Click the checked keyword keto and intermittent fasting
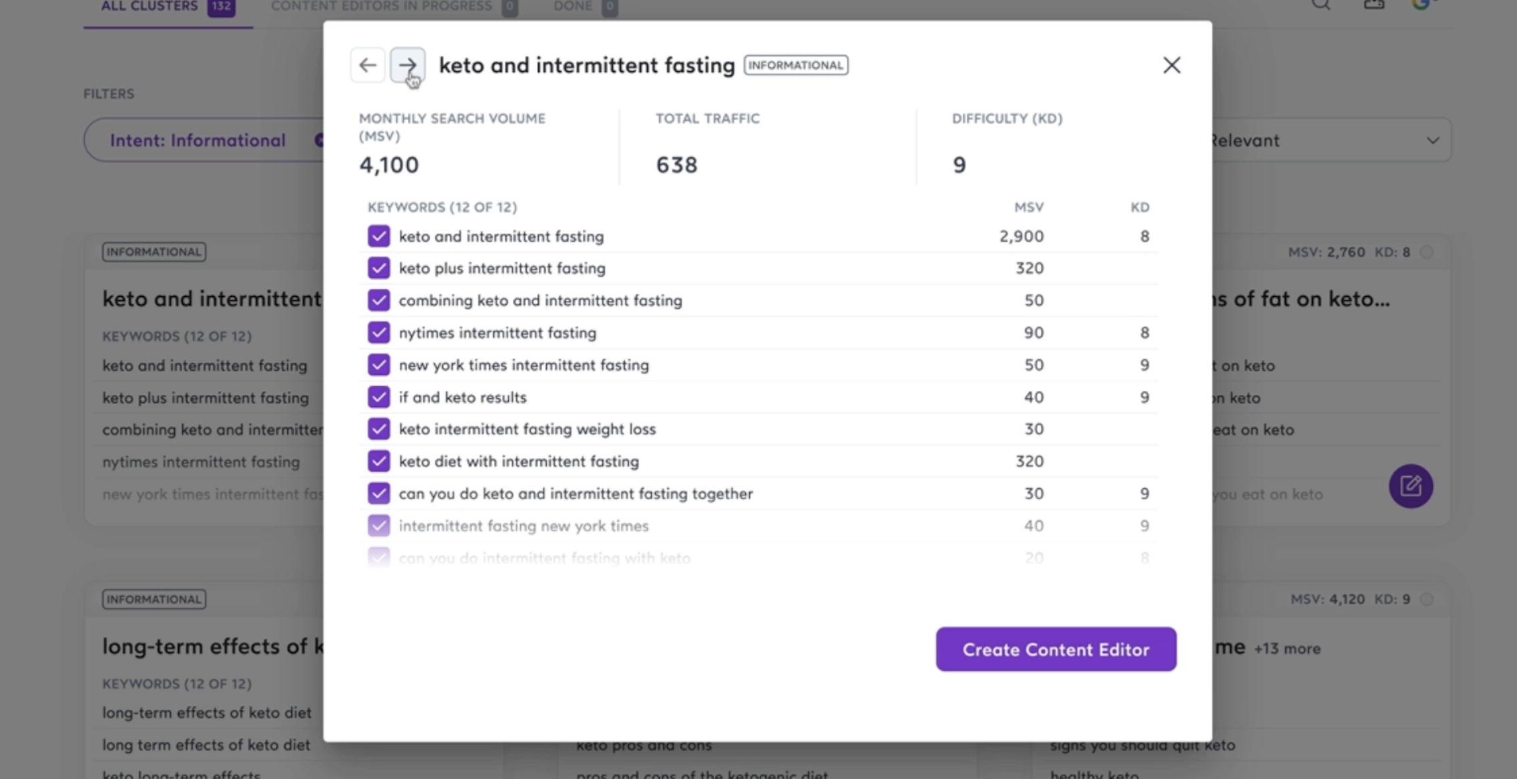Image resolution: width=1517 pixels, height=779 pixels. (x=379, y=236)
